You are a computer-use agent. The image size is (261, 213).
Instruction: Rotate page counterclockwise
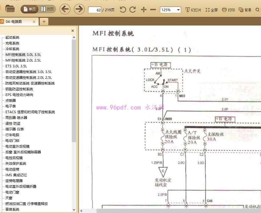pyautogui.click(x=123, y=10)
